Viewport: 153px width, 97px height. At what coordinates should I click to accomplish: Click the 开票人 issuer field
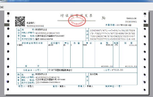click(x=85, y=86)
